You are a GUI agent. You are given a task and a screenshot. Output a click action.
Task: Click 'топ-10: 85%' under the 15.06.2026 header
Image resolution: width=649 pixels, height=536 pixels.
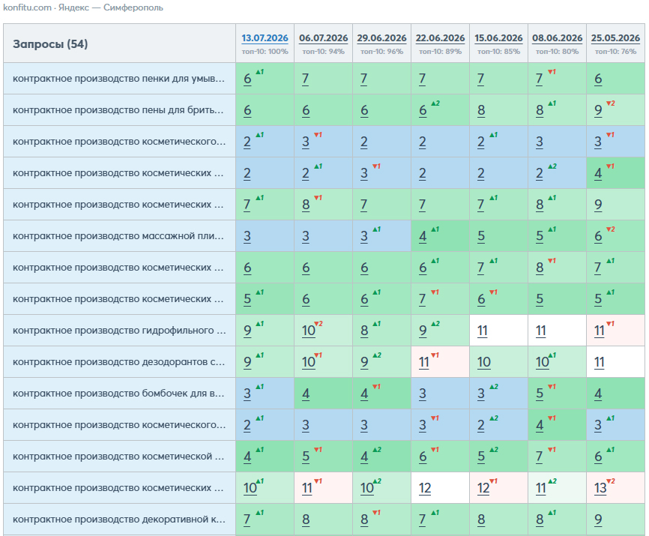pos(499,51)
